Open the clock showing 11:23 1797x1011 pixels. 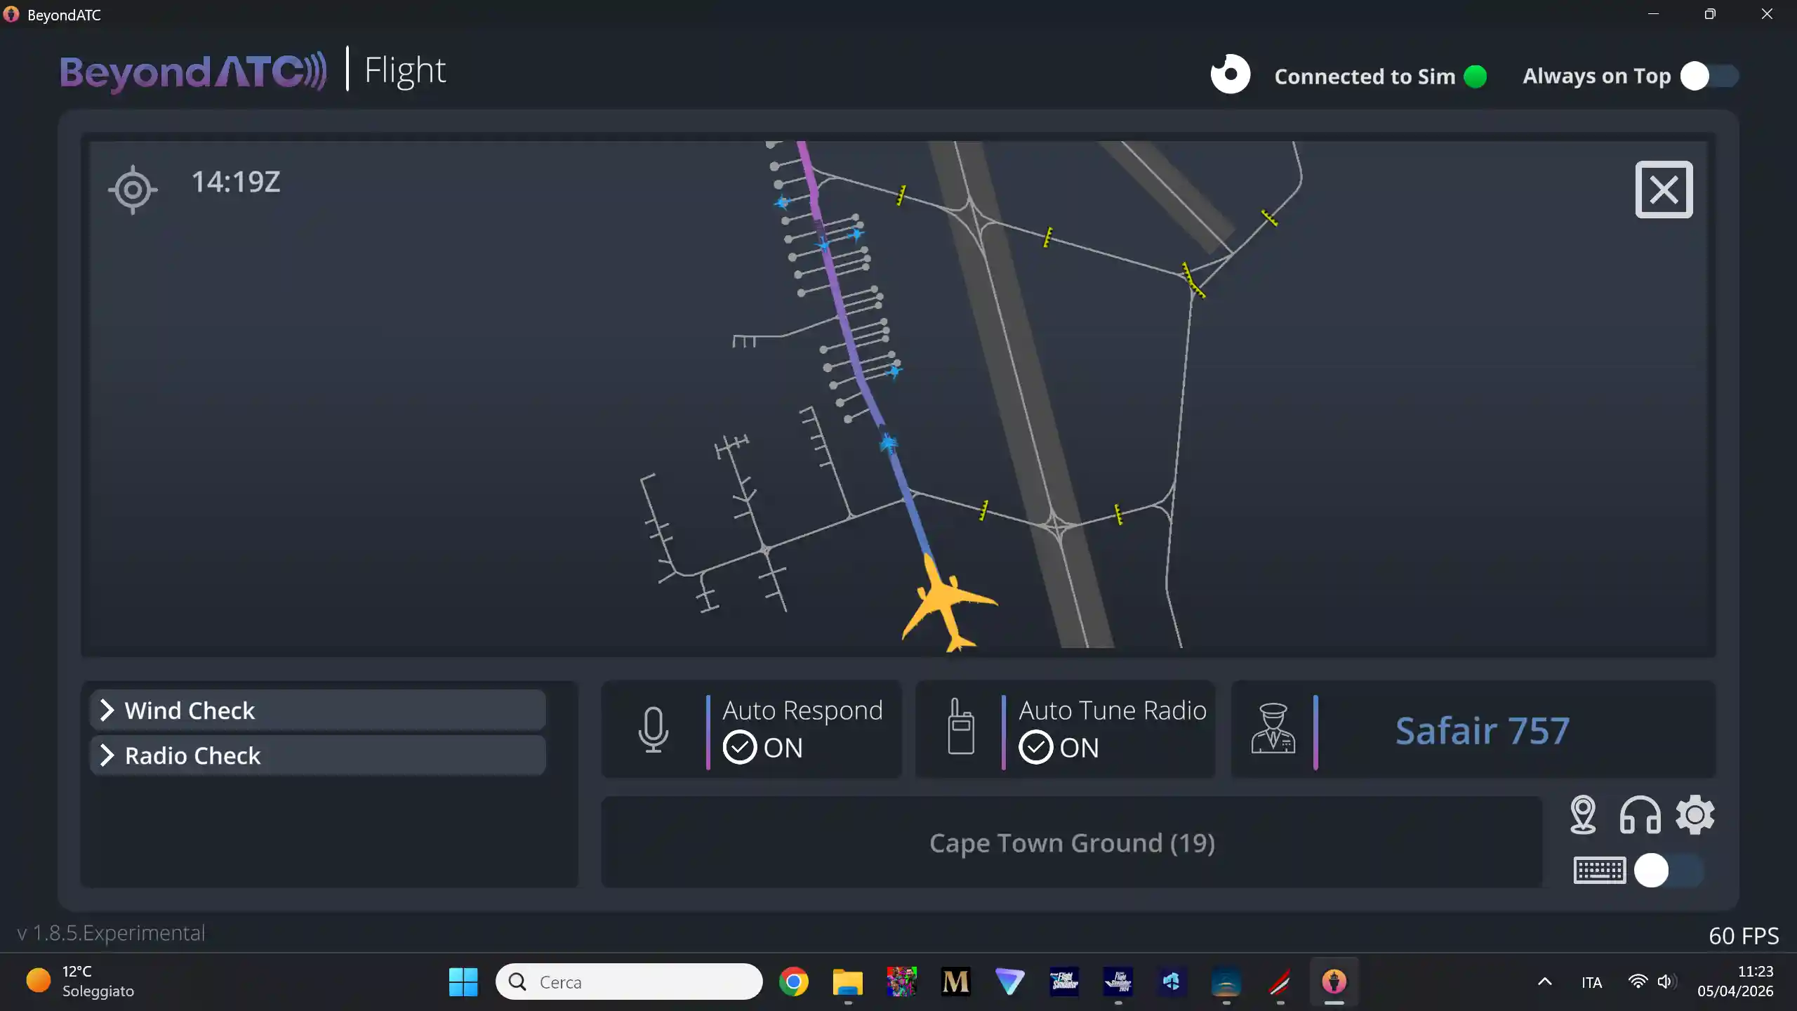pos(1735,982)
